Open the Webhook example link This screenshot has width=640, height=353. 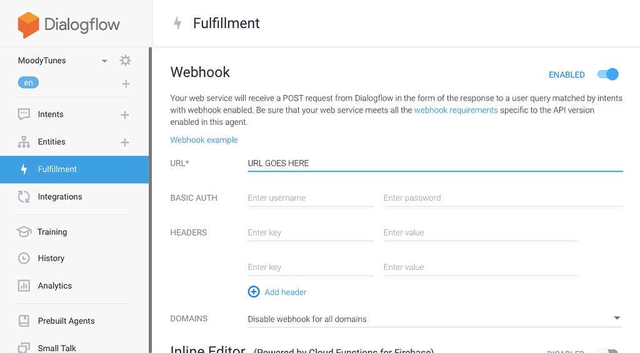click(204, 140)
